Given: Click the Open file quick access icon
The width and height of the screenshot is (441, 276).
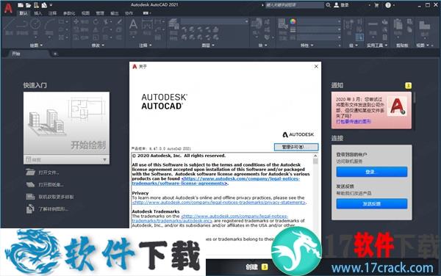Looking at the screenshot, I should 28,5.
